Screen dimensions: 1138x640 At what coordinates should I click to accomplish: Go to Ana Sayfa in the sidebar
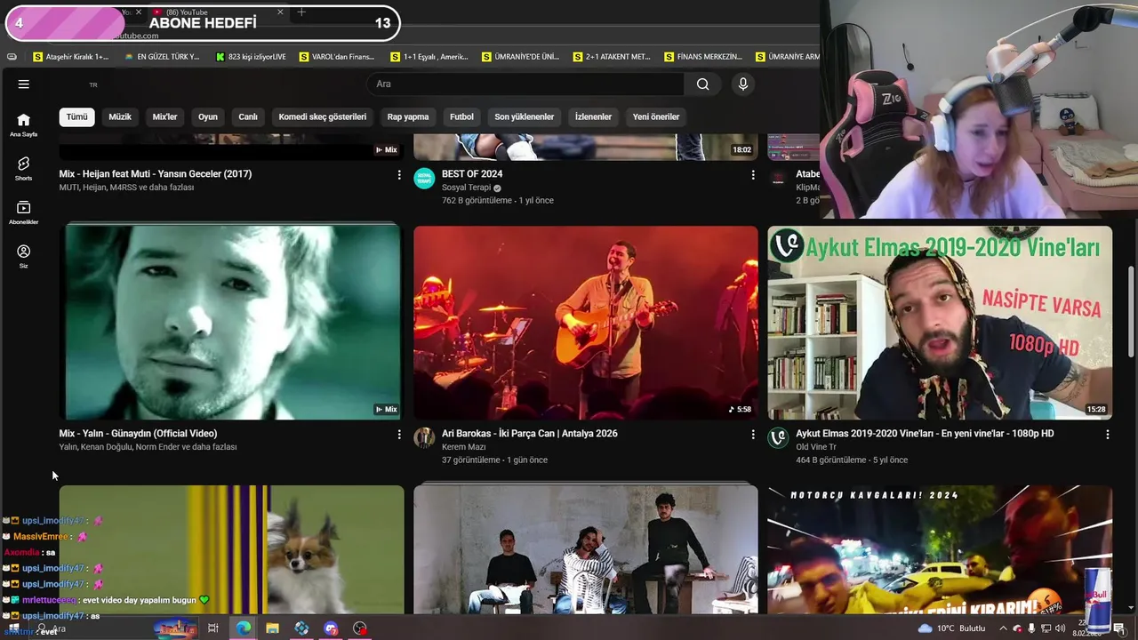tap(24, 125)
